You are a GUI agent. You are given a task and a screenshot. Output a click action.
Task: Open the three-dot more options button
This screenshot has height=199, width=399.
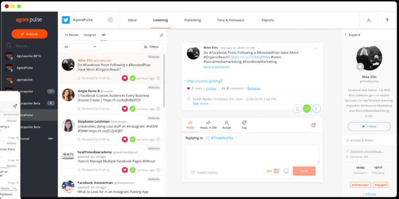click(x=316, y=109)
